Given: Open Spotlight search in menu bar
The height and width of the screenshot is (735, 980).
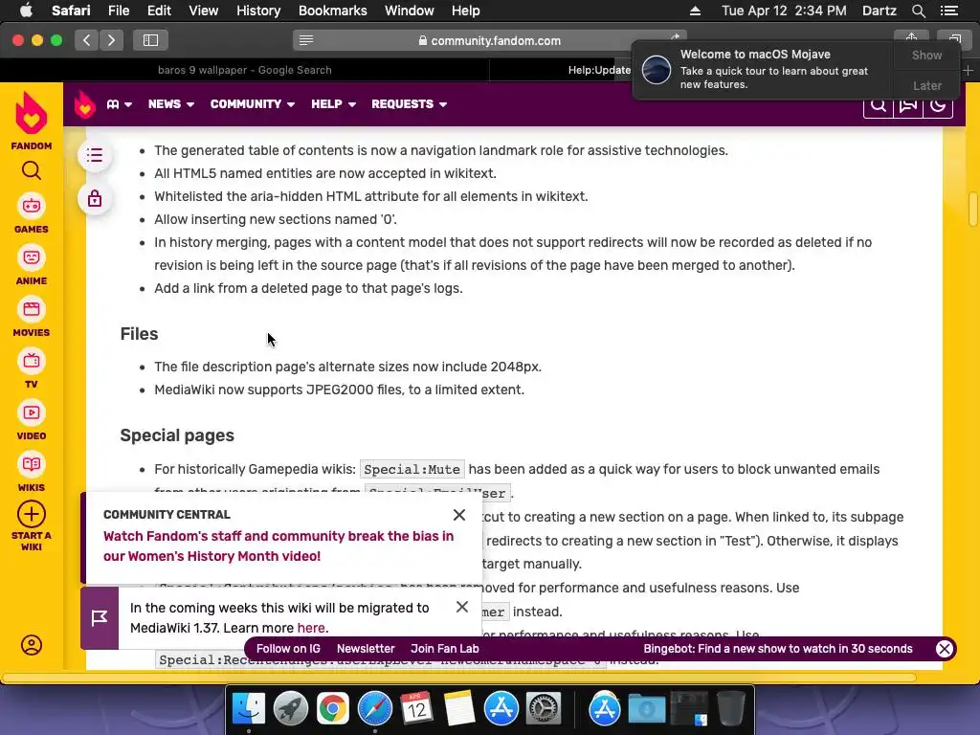Looking at the screenshot, I should tap(918, 11).
